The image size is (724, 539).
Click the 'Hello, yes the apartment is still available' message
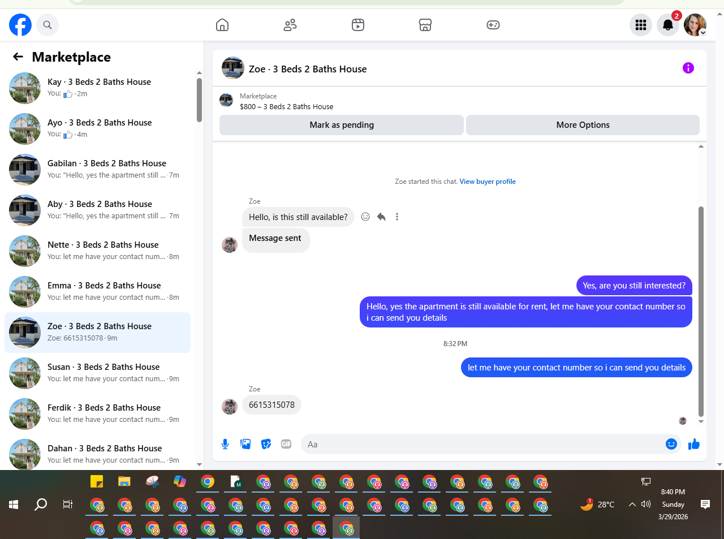tap(526, 312)
